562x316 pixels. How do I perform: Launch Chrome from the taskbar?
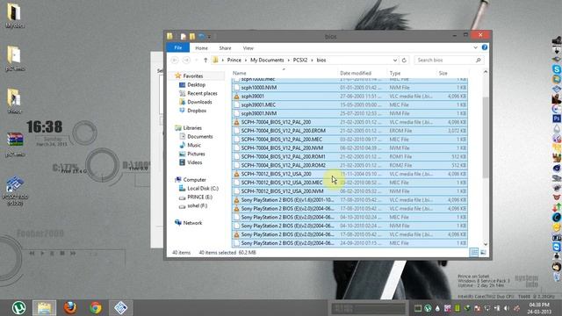[96, 308]
